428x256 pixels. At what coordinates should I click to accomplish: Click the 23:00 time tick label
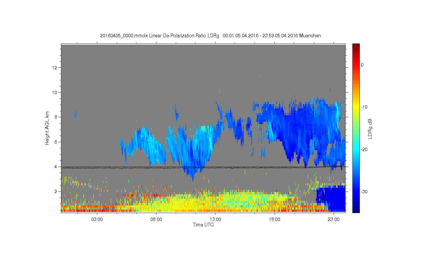(x=334, y=219)
